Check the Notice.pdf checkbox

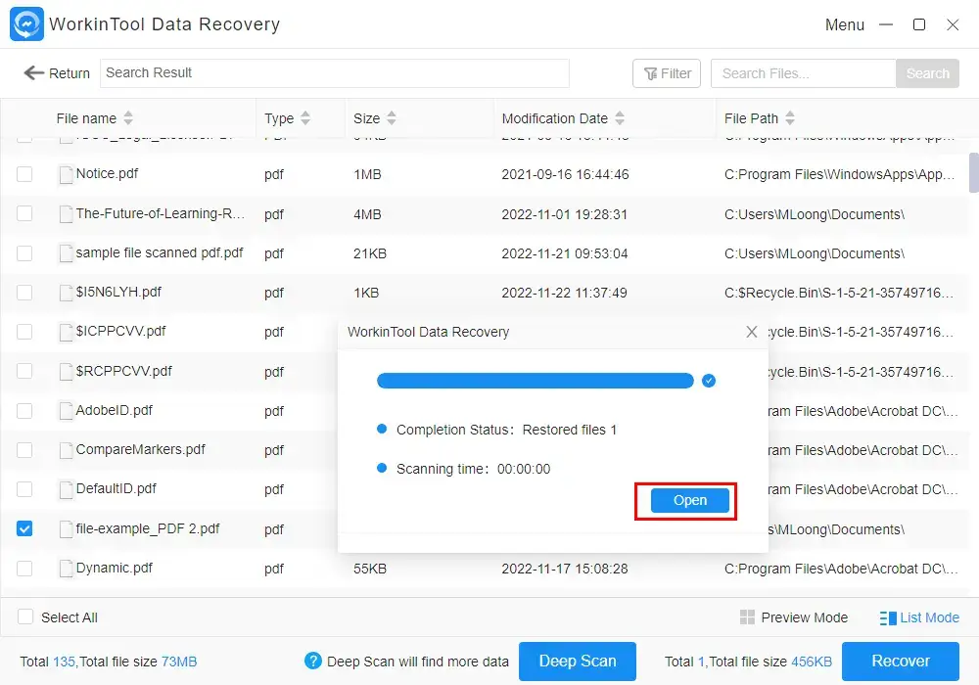24,174
